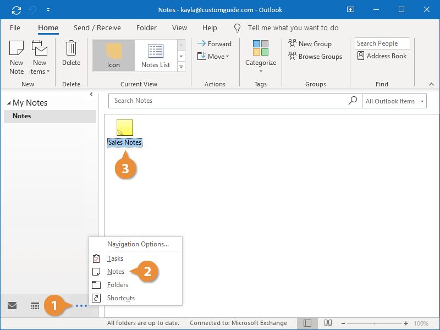440x330 pixels.
Task: Switch to Reading view in status bar
Action: tap(328, 323)
